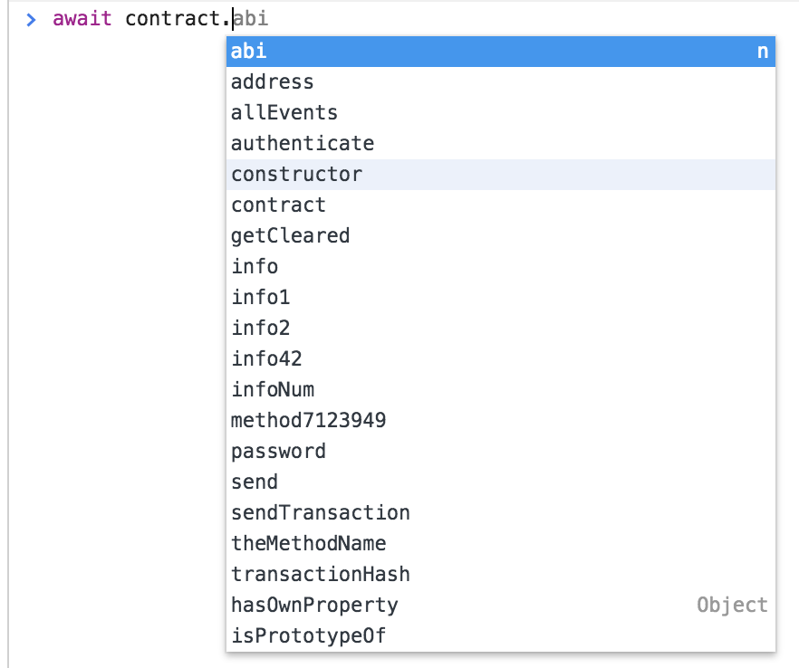Choose password from the dropdown
The height and width of the screenshot is (668, 799).
coord(500,451)
